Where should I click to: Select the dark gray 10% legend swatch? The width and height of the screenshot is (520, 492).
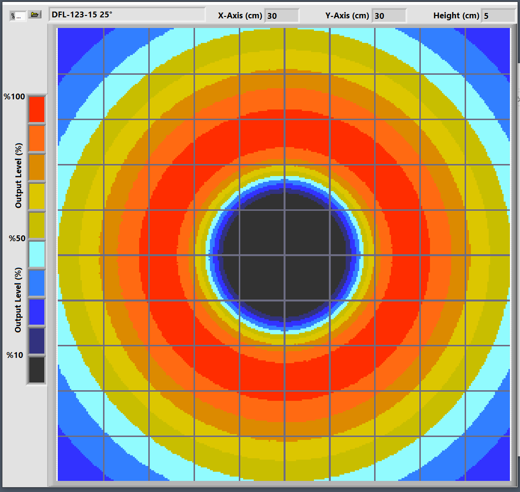click(36, 369)
